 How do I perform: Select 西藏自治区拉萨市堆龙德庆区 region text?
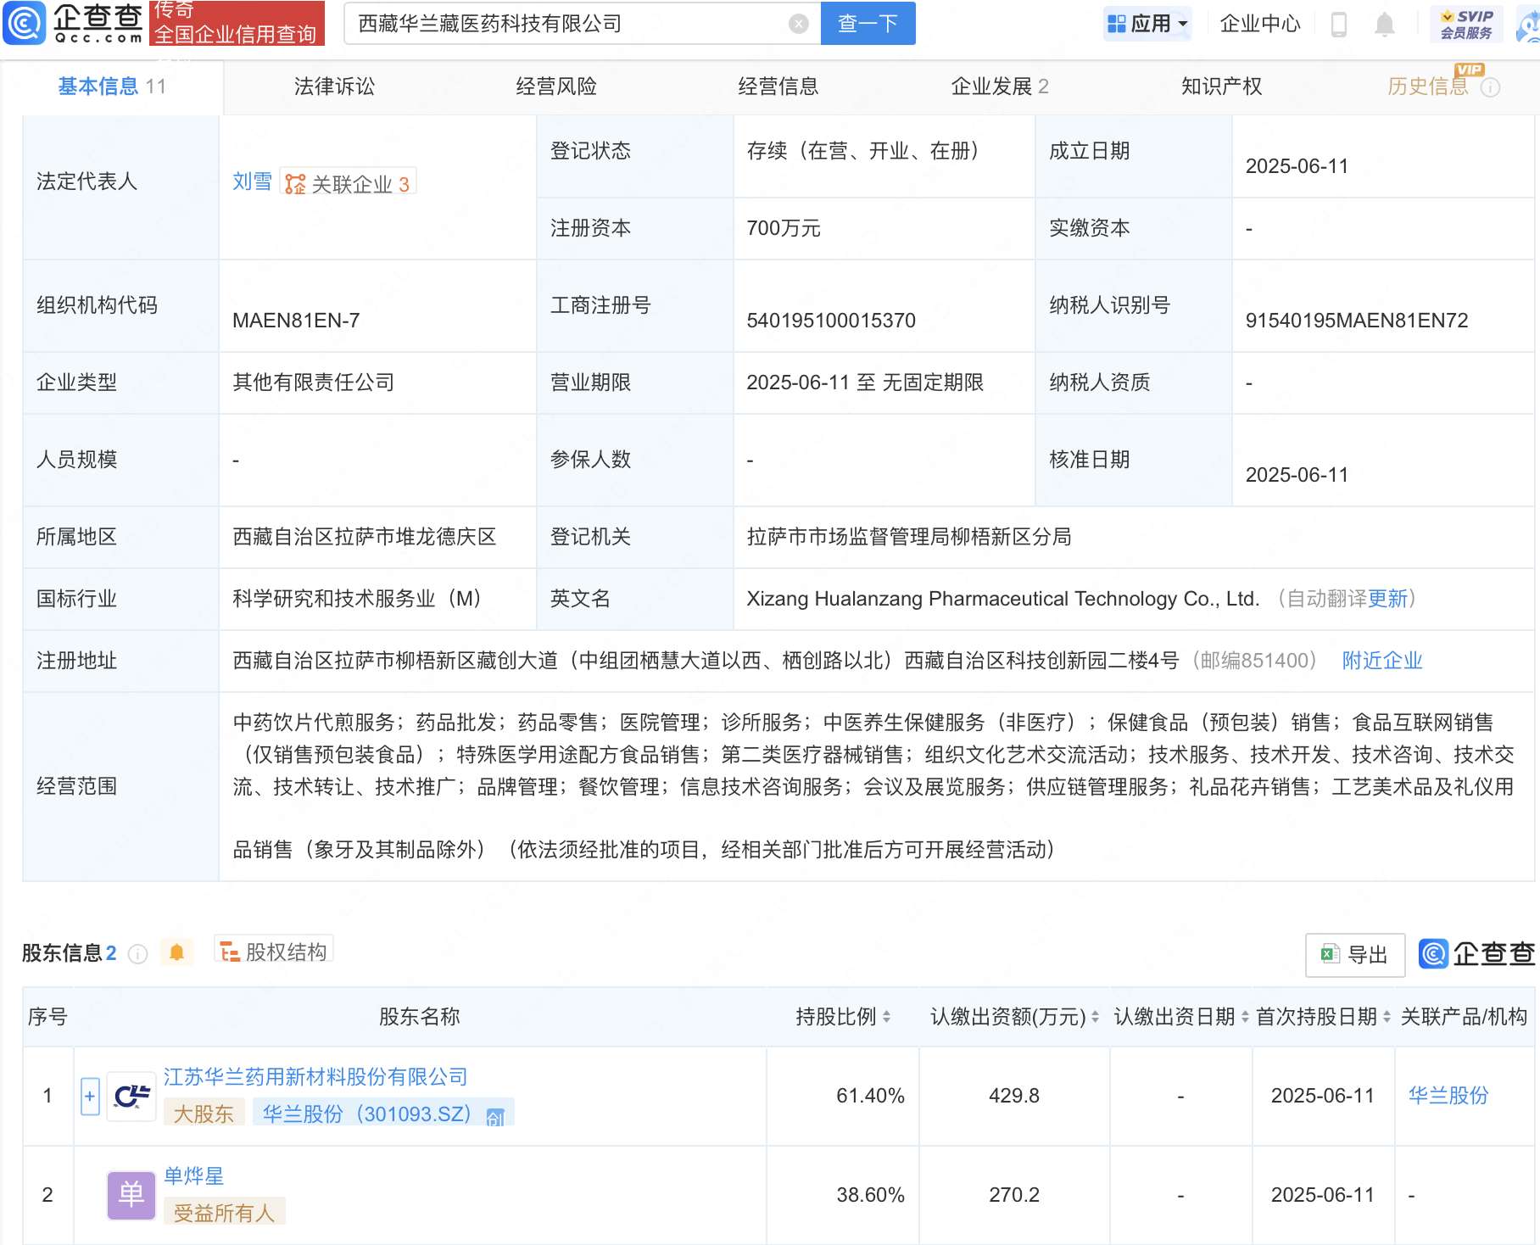point(365,537)
